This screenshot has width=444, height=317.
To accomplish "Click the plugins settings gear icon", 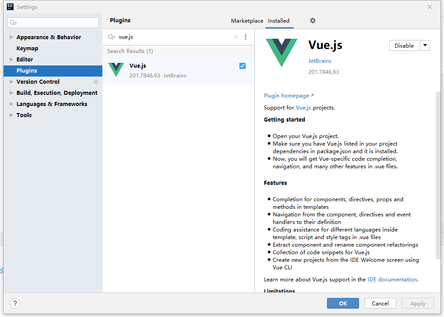I will 313,20.
